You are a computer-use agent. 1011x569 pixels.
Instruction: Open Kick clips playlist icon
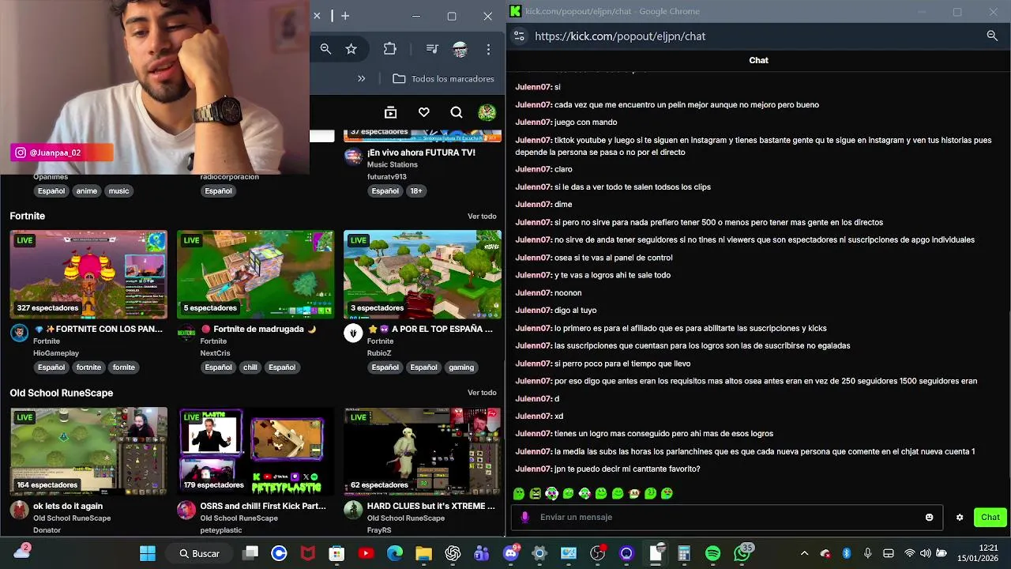(390, 113)
